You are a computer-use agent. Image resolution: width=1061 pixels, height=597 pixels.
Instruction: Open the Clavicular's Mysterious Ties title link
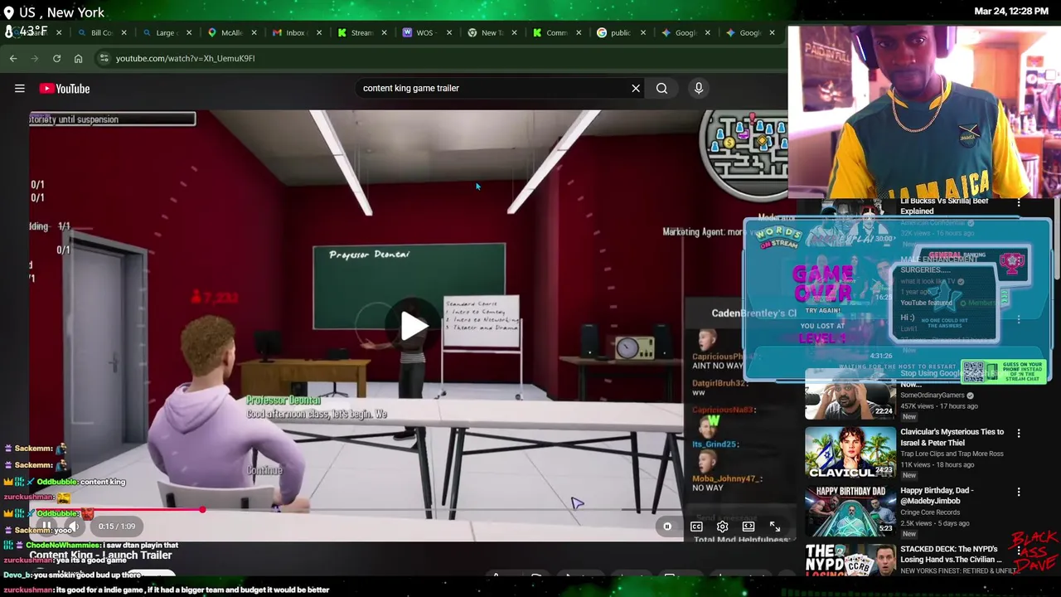coord(952,437)
